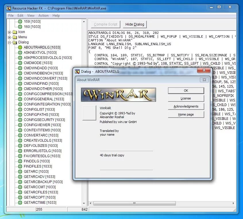Click the Menu folder icon in tree

(15, 37)
